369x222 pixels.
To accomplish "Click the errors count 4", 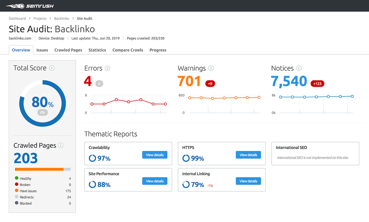I will (88, 81).
